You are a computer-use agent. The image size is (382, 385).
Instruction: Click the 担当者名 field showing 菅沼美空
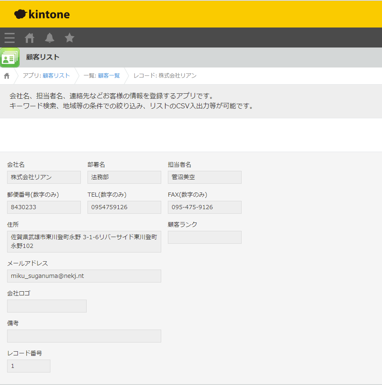pos(204,177)
